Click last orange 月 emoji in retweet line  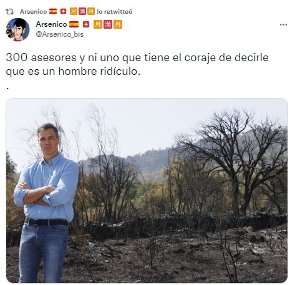pyautogui.click(x=91, y=11)
